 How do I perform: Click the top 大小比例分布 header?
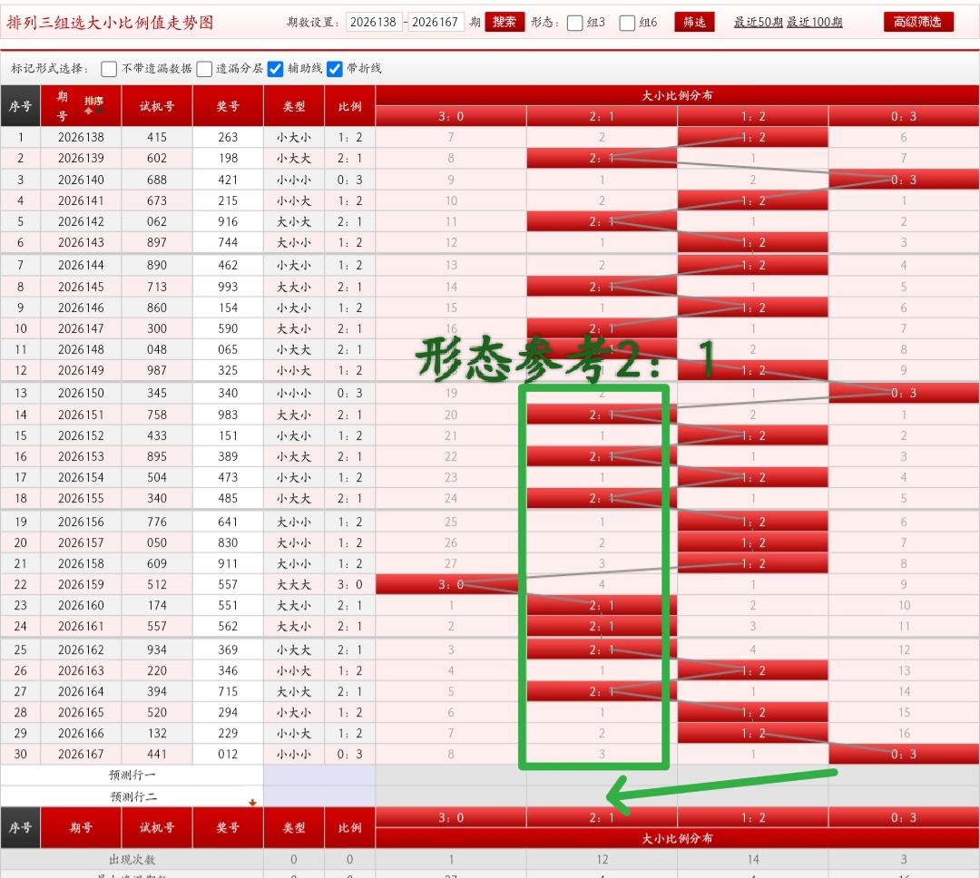[x=677, y=95]
